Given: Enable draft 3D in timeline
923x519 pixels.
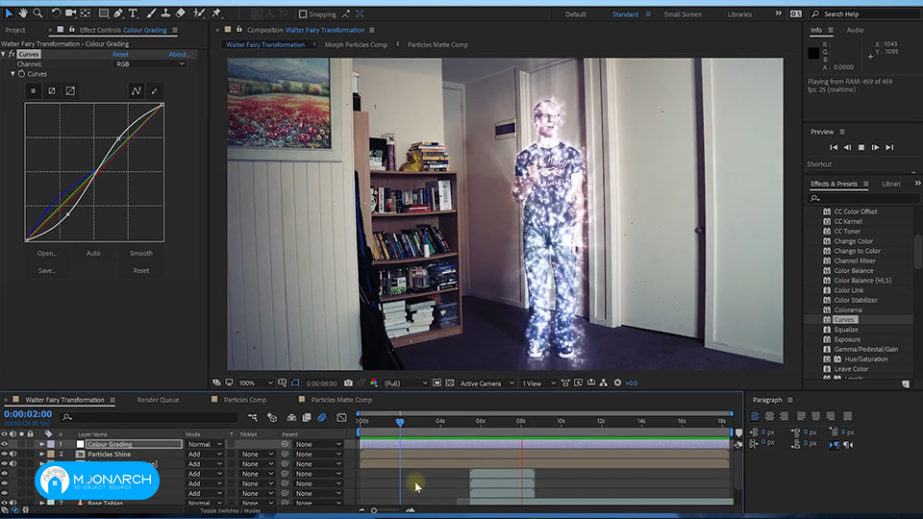Looking at the screenshot, I should 272,417.
